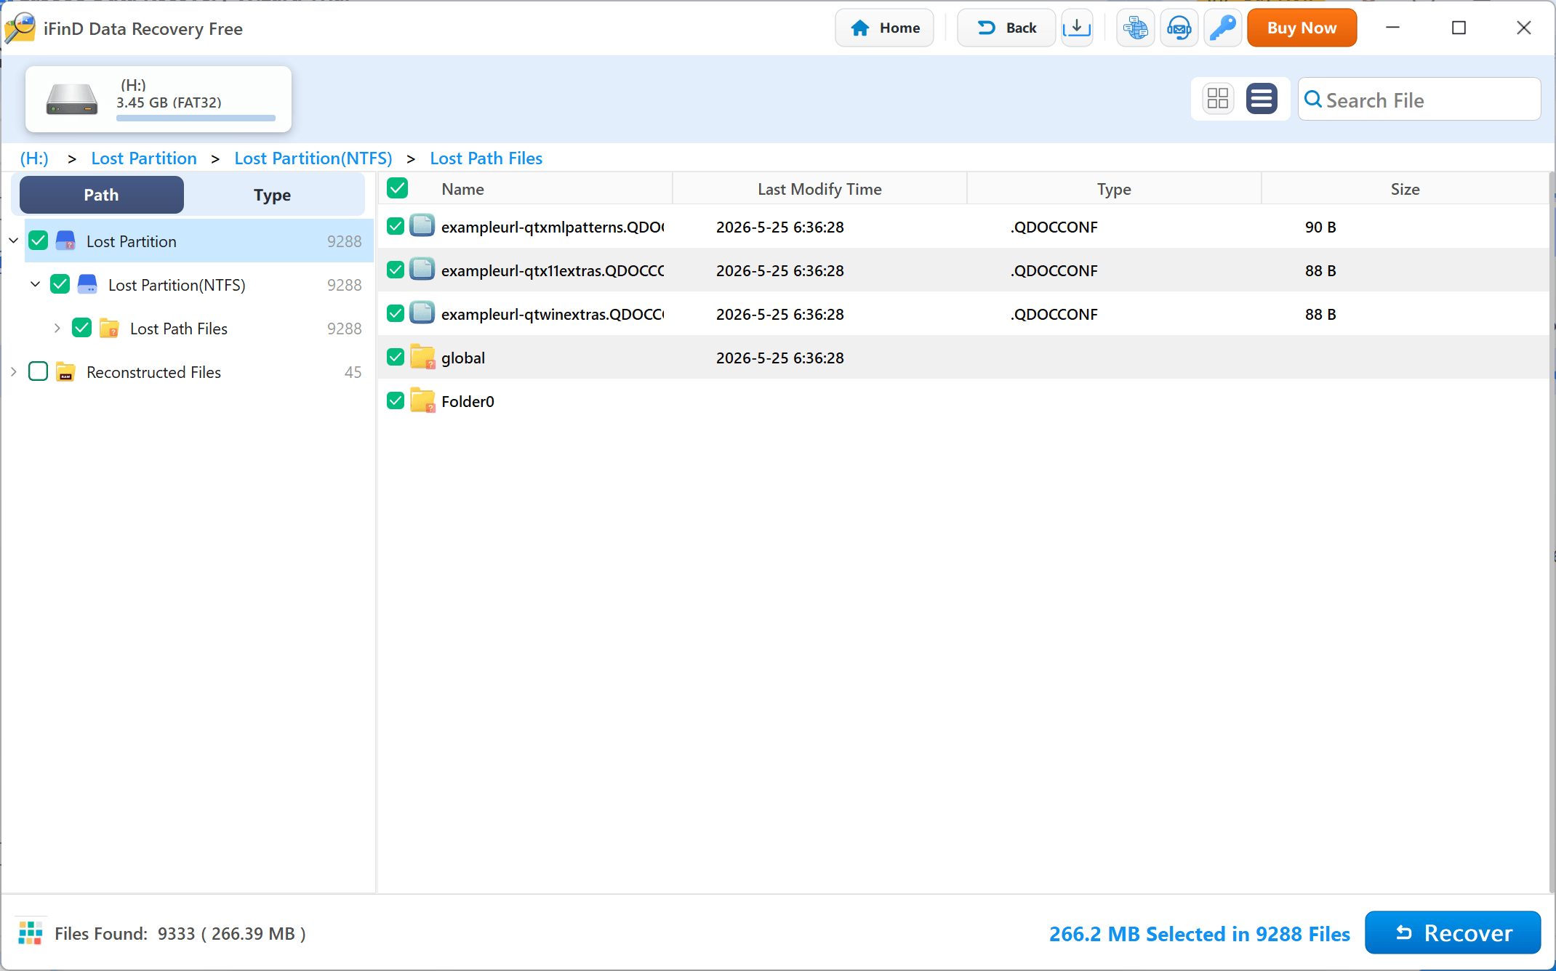Click the Lost Partition drive icon in tree
Viewport: 1556px width, 971px height.
65,241
